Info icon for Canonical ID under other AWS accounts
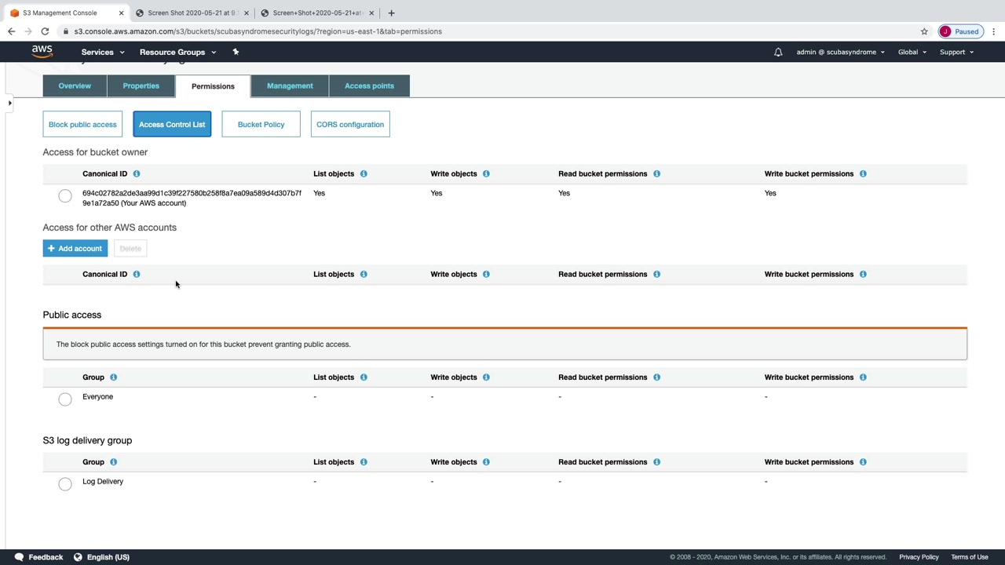 click(137, 274)
